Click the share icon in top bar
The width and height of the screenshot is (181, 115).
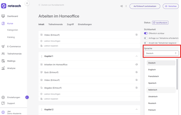[x=122, y=6]
